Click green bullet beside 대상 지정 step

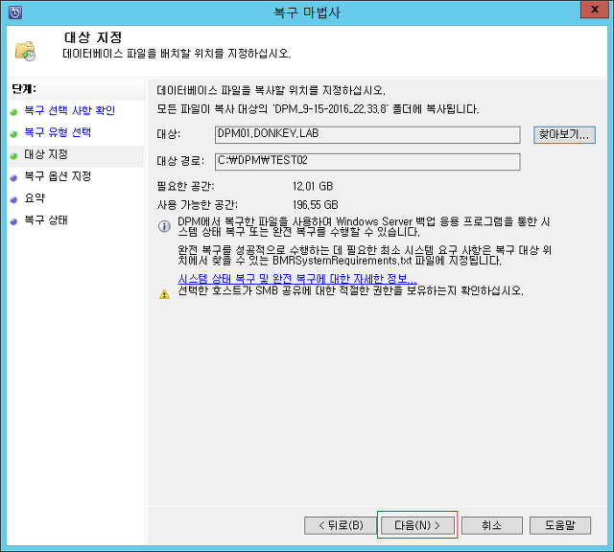coord(14,156)
